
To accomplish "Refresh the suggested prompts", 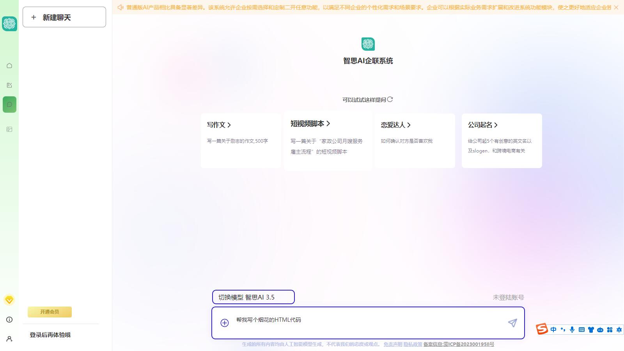I will [x=390, y=99].
